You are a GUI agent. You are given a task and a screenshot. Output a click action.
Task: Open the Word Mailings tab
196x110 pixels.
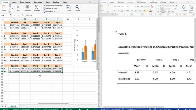[153, 2]
